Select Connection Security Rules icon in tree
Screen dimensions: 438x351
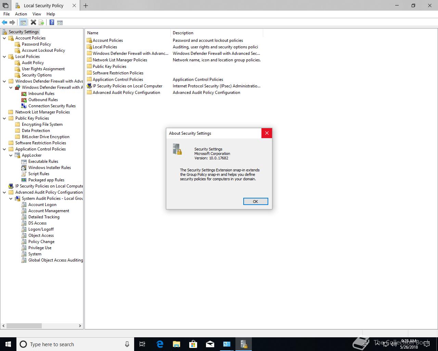(x=24, y=106)
